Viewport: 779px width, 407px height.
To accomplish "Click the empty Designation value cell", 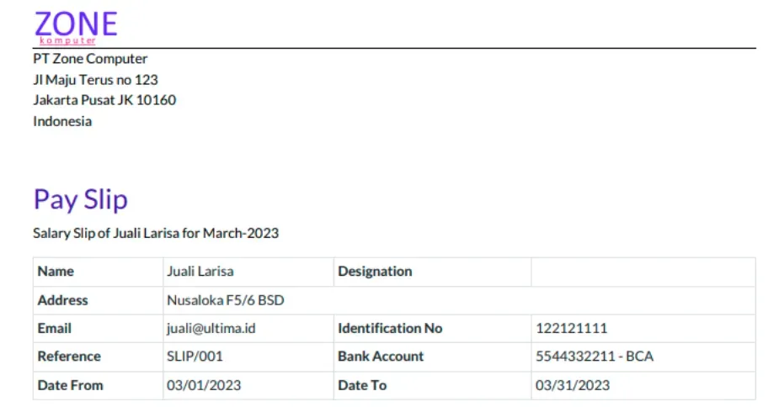I will click(x=643, y=272).
